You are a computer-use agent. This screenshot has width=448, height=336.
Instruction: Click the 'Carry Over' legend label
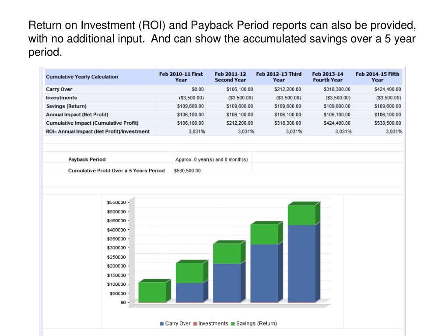tap(178, 323)
